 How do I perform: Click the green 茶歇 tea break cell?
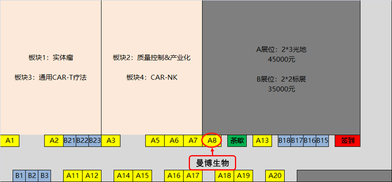(x=237, y=141)
